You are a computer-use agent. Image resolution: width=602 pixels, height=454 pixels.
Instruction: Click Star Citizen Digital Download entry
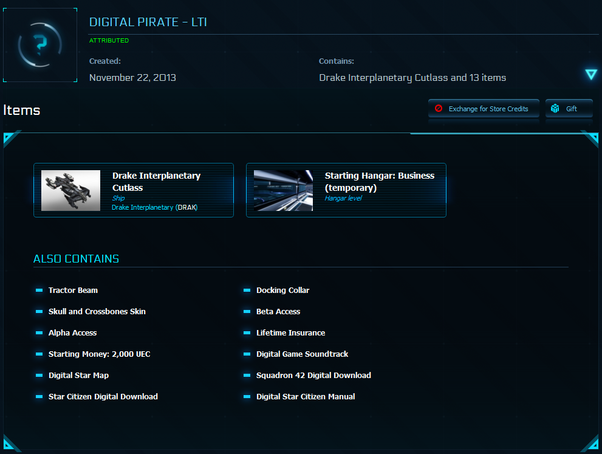tap(103, 397)
